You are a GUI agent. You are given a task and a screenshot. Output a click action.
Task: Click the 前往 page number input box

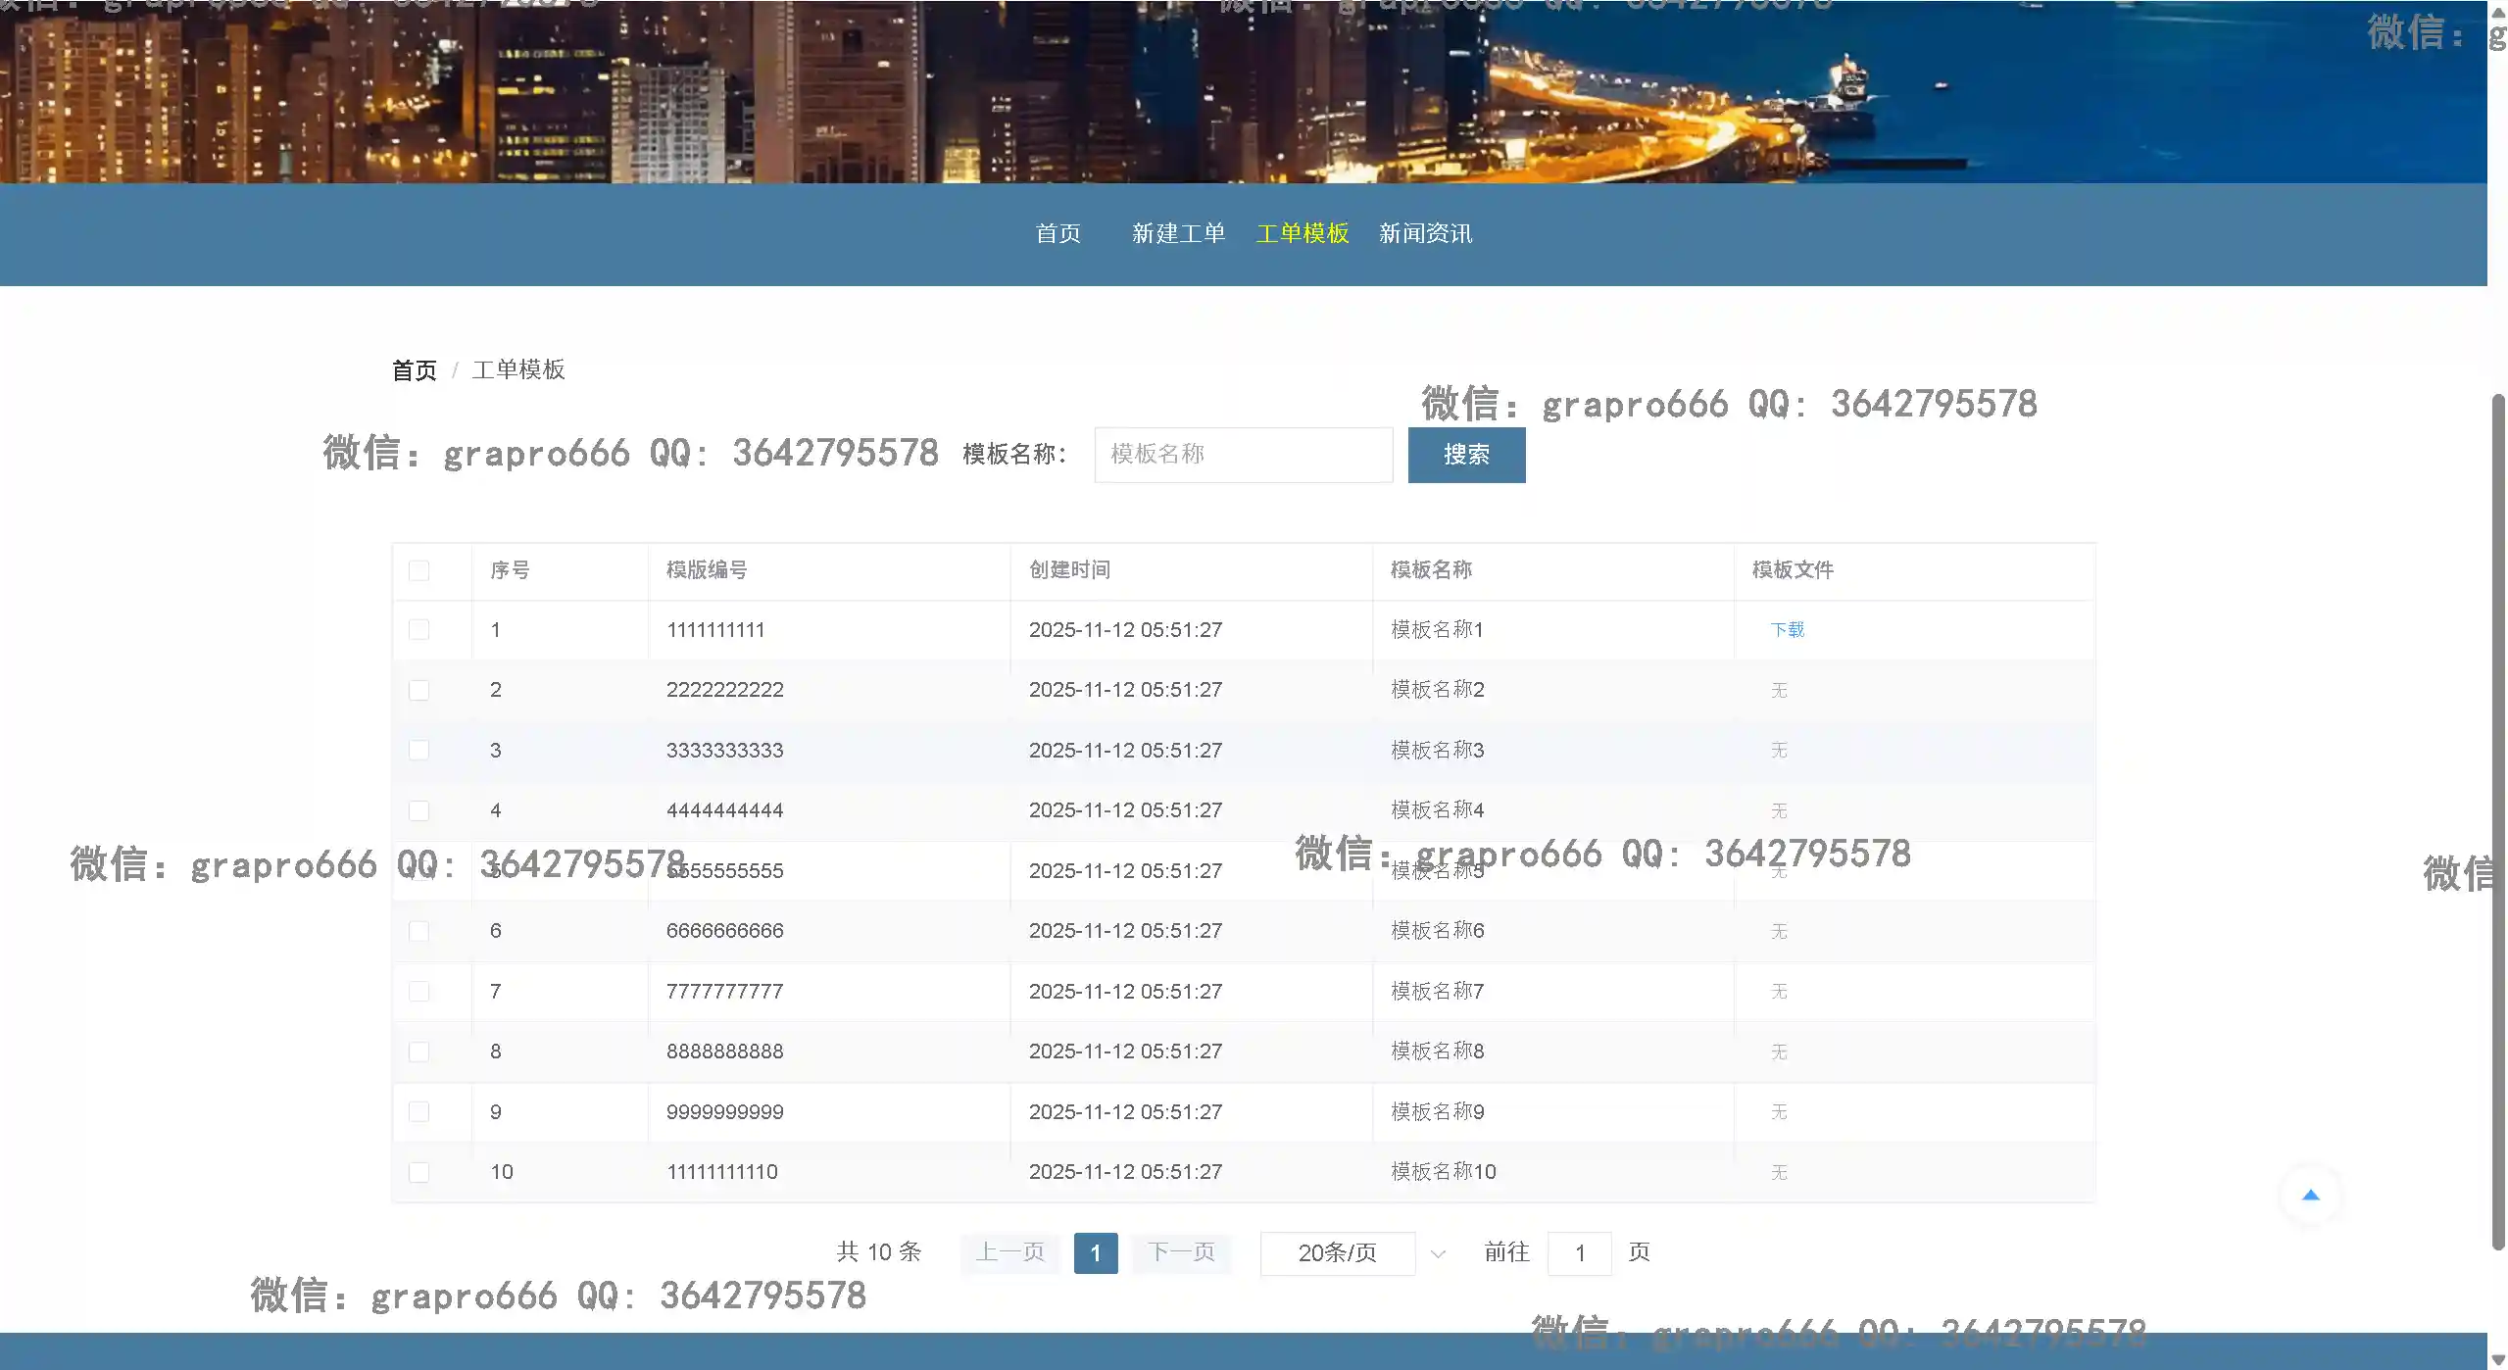click(1579, 1253)
